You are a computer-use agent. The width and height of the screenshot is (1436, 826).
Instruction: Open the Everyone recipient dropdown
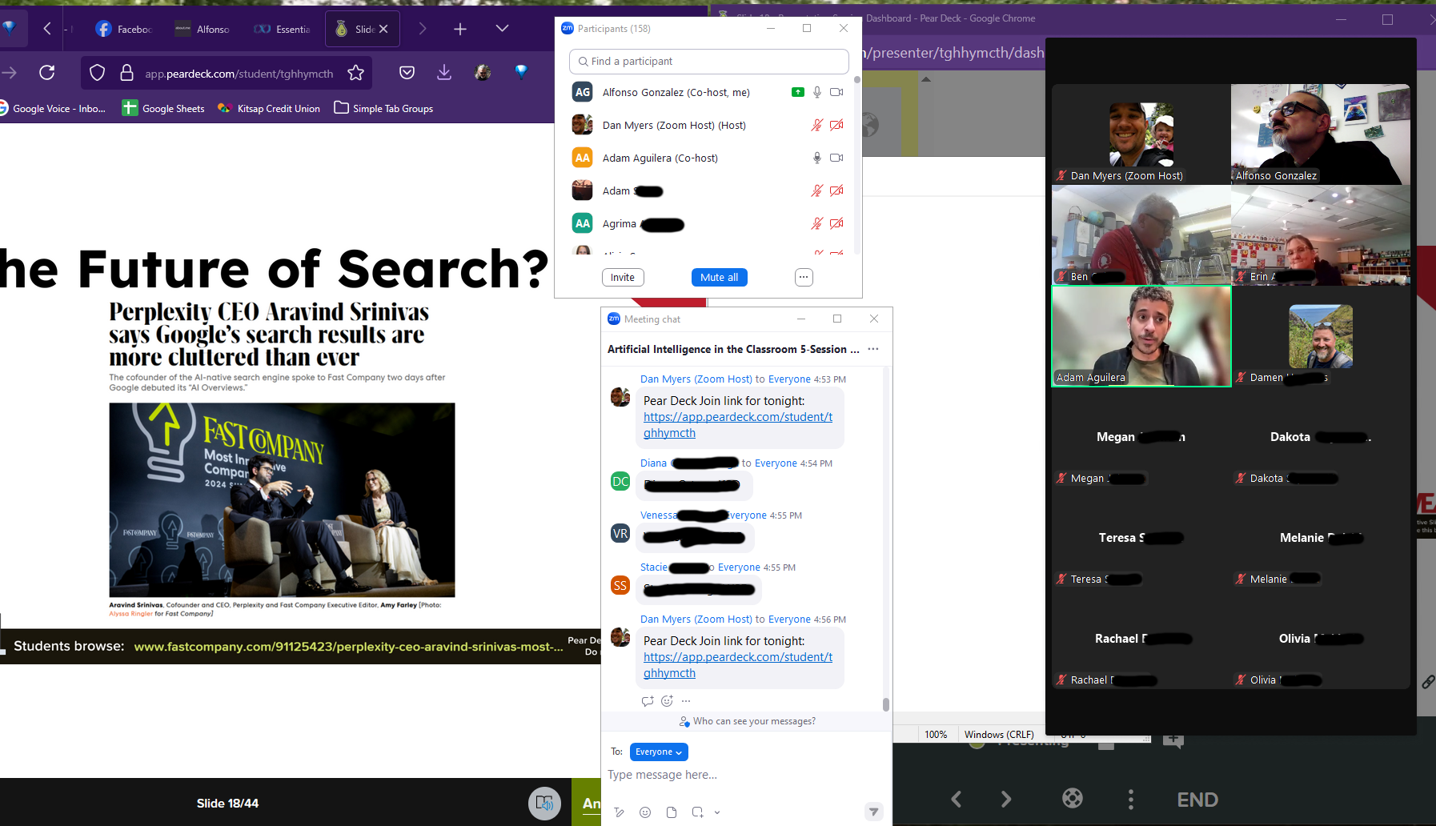659,752
